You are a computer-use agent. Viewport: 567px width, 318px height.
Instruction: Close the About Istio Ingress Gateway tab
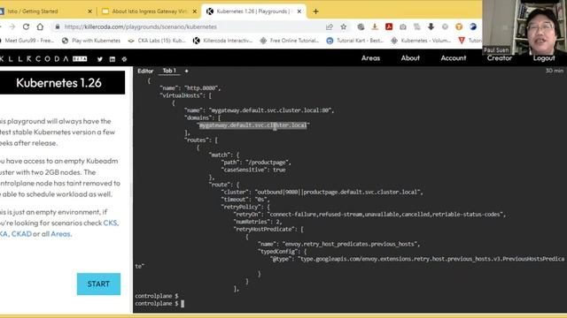click(x=195, y=11)
